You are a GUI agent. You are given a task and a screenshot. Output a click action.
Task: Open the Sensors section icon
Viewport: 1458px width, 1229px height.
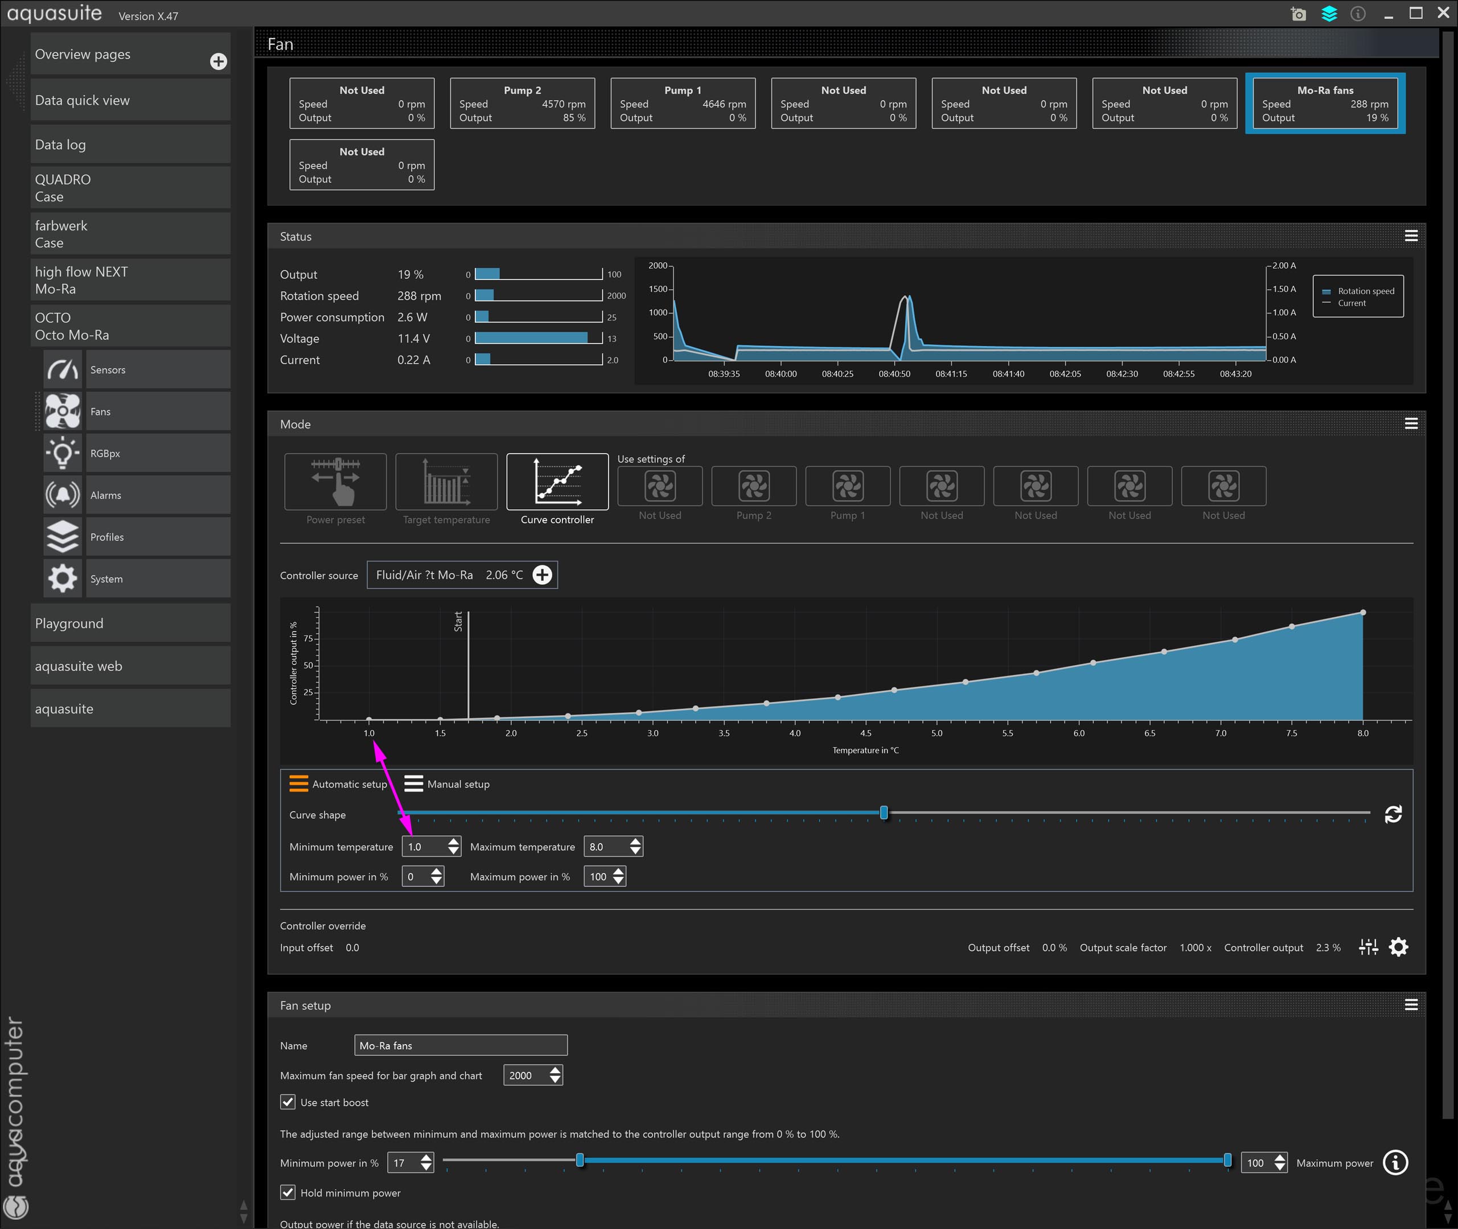pyautogui.click(x=63, y=369)
